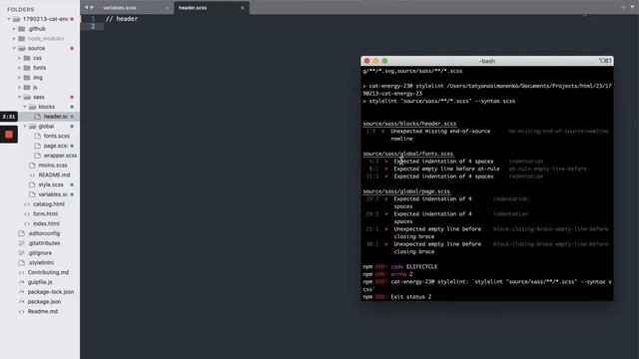Open package.json file

[x=44, y=302]
